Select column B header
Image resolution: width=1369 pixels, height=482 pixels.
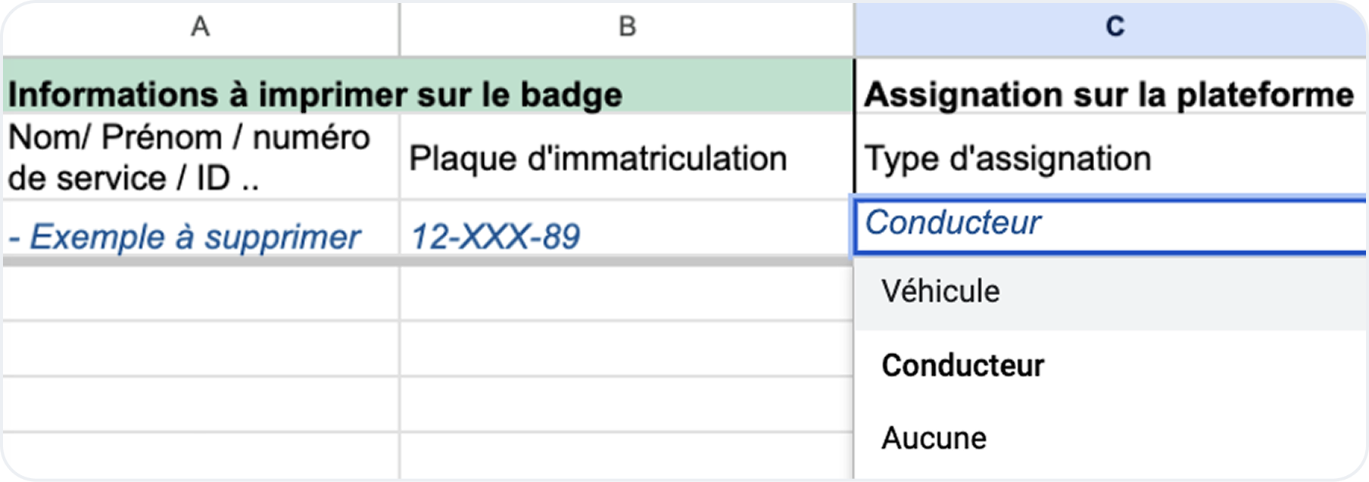(627, 27)
